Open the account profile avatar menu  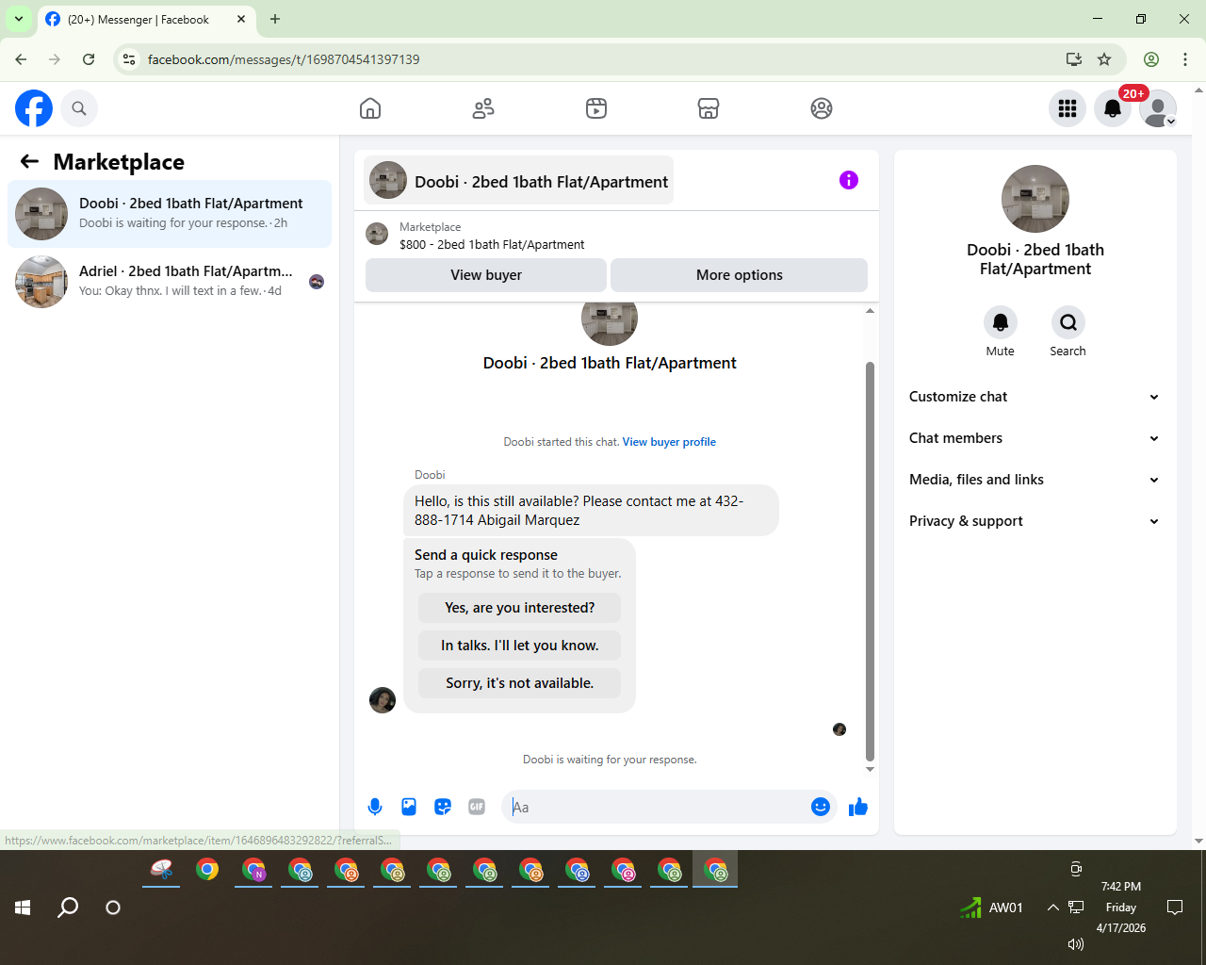click(1158, 108)
